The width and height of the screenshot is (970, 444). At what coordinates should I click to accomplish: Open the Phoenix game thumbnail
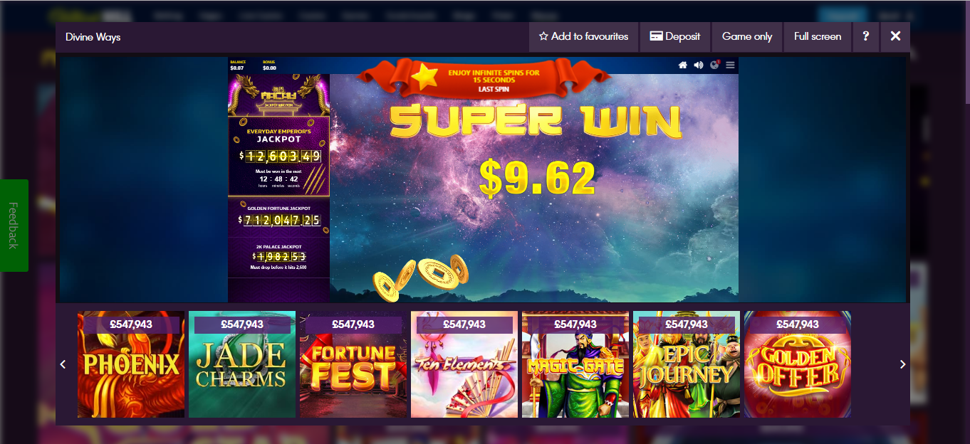(x=131, y=364)
